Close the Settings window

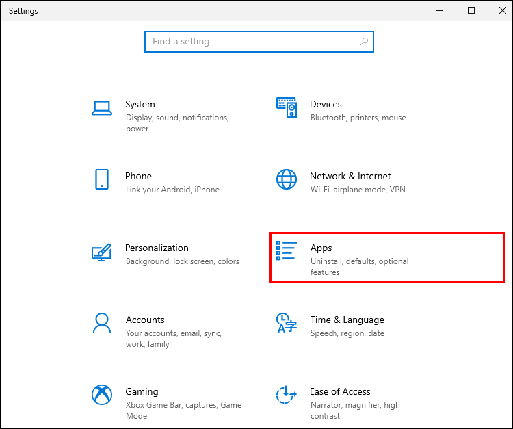(503, 10)
